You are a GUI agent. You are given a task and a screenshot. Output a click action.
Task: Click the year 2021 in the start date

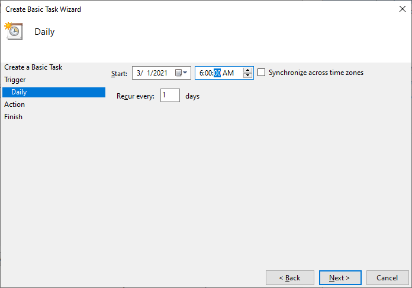point(159,73)
